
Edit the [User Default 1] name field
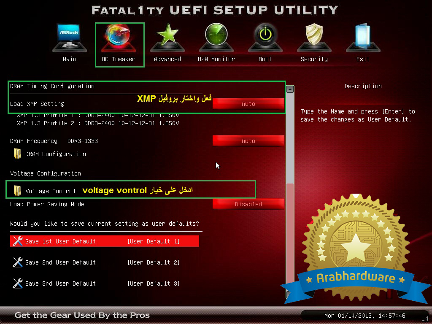click(x=154, y=241)
